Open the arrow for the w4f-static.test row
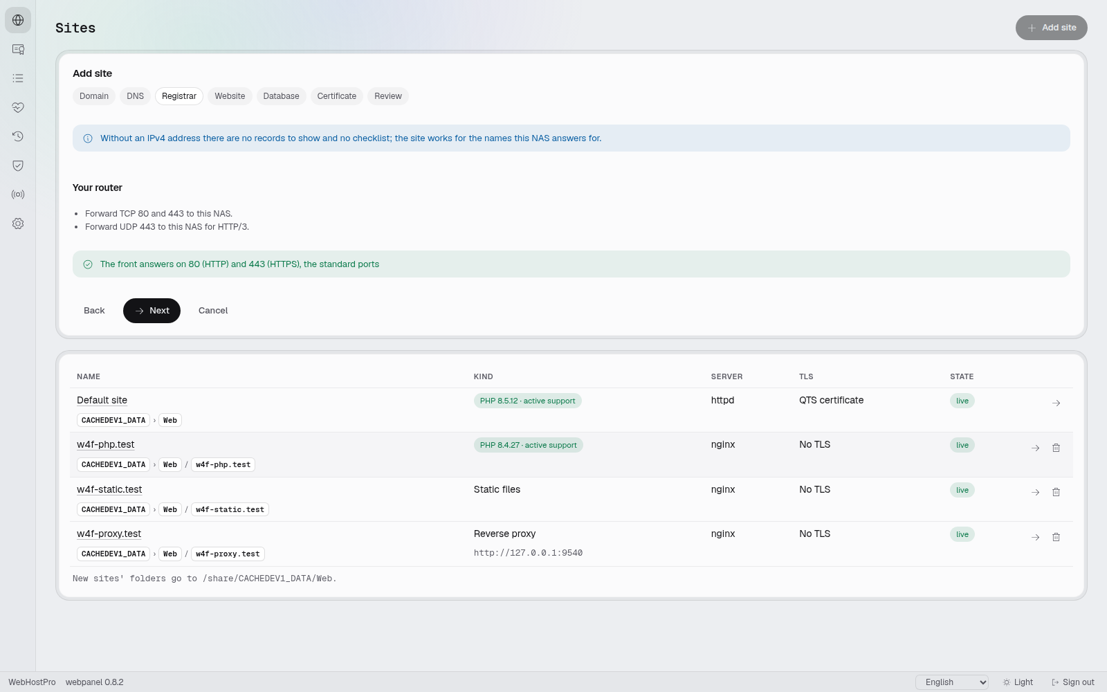 [x=1036, y=492]
